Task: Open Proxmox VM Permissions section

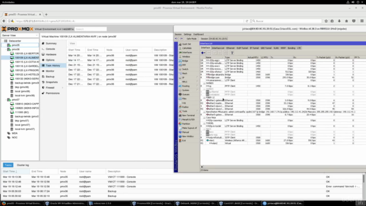Action: tap(53, 93)
